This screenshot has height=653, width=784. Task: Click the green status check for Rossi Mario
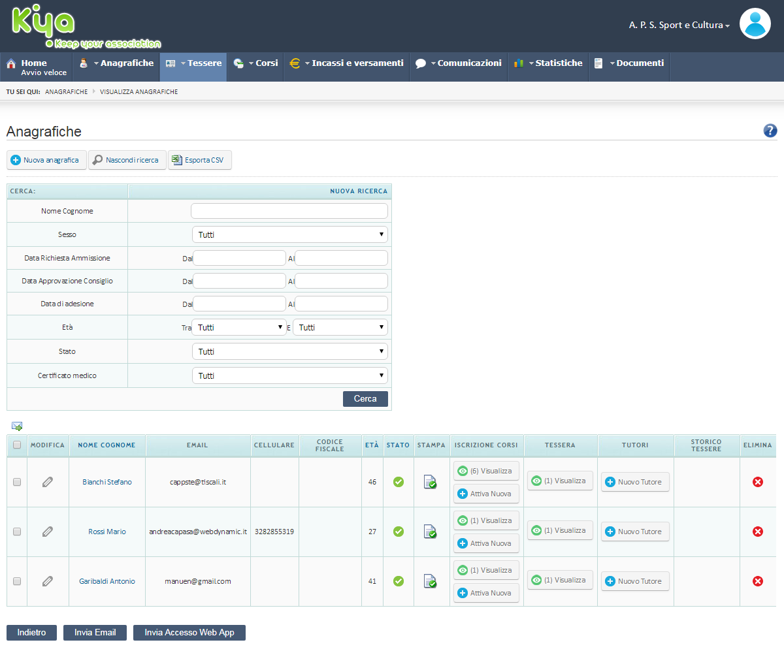[x=399, y=532]
